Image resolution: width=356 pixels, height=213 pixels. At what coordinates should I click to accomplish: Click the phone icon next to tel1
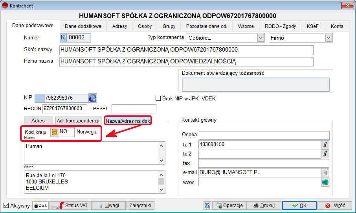325,144
